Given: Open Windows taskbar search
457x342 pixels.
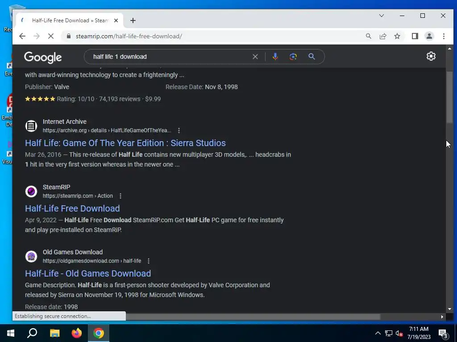Looking at the screenshot, I should [x=32, y=333].
